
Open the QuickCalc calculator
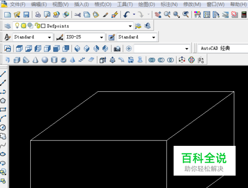click(x=244, y=15)
